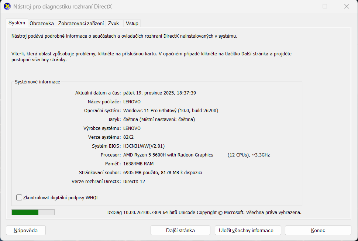Click the disabled maximize button
The image size is (358, 241).
(324, 6)
